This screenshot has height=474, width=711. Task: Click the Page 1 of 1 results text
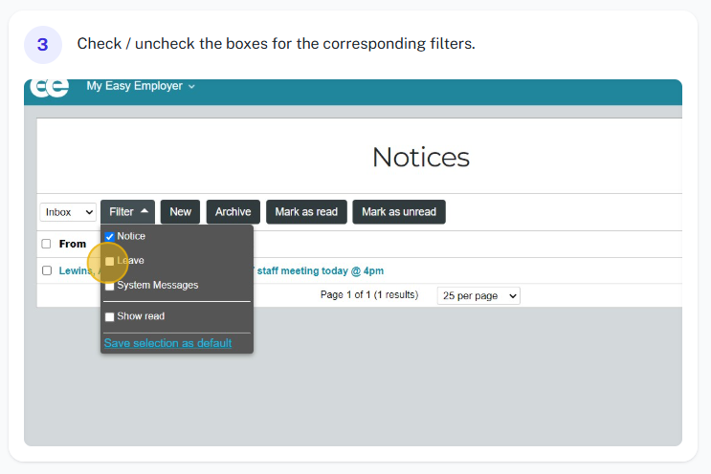pyautogui.click(x=369, y=294)
